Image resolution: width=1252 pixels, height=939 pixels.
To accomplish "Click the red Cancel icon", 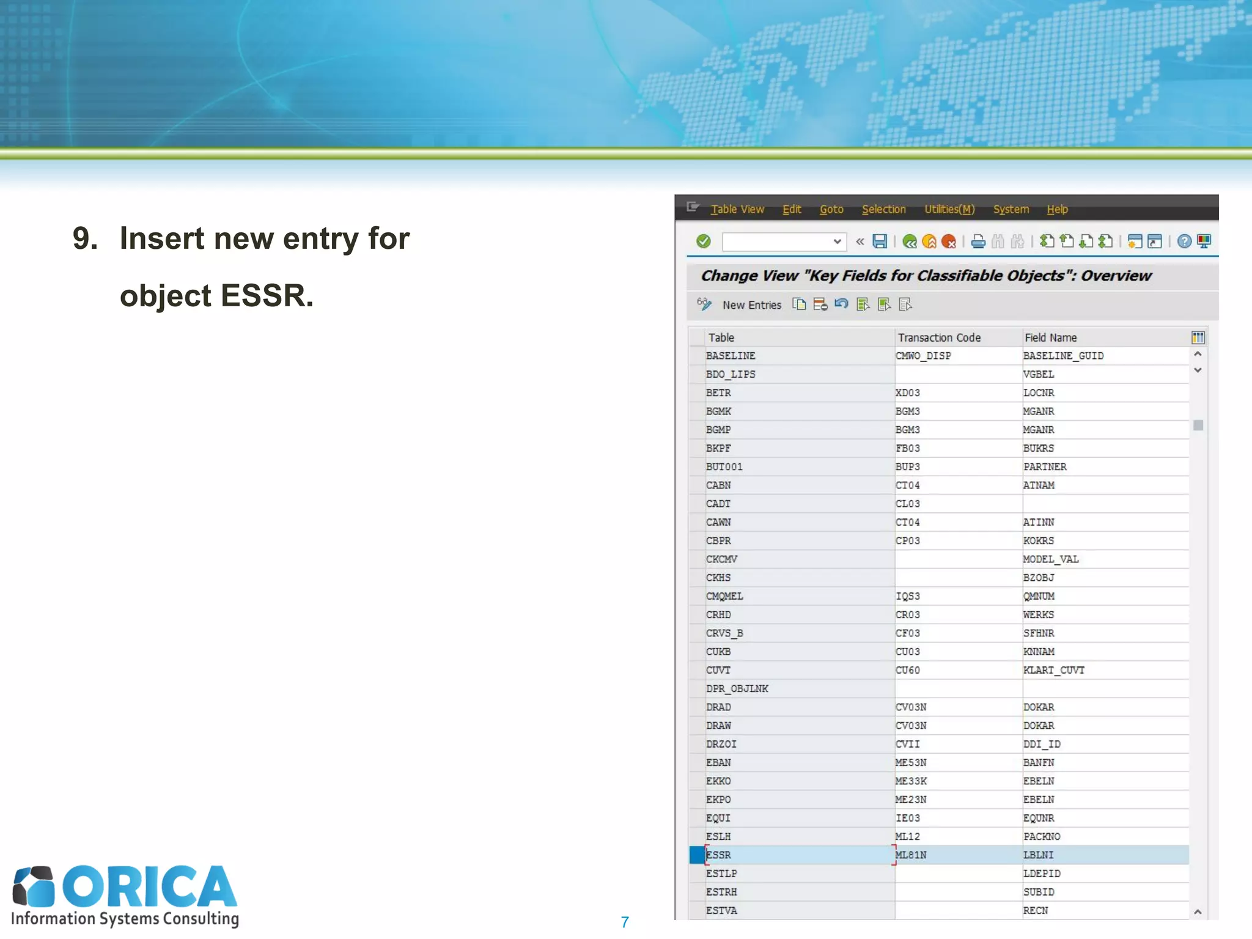I will point(949,241).
